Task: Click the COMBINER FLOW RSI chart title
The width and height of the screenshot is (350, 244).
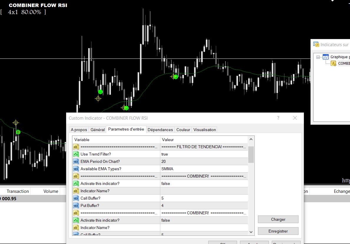Action: click(x=38, y=5)
